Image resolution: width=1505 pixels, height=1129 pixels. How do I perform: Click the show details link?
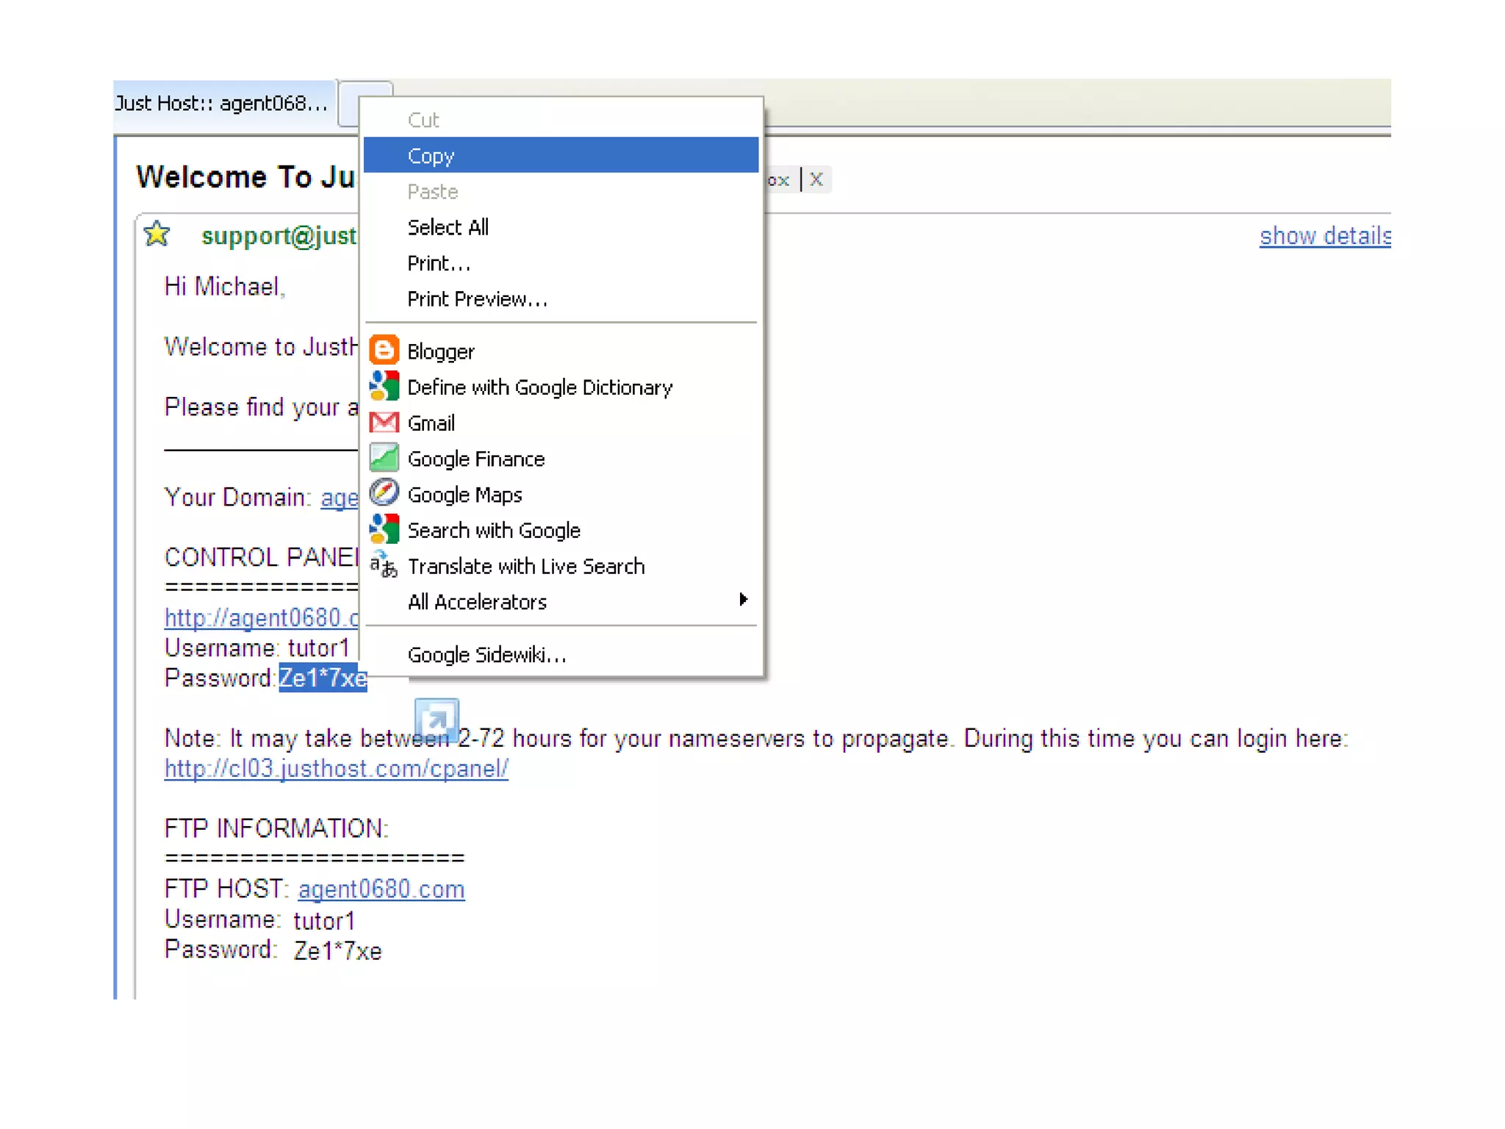[x=1324, y=236]
